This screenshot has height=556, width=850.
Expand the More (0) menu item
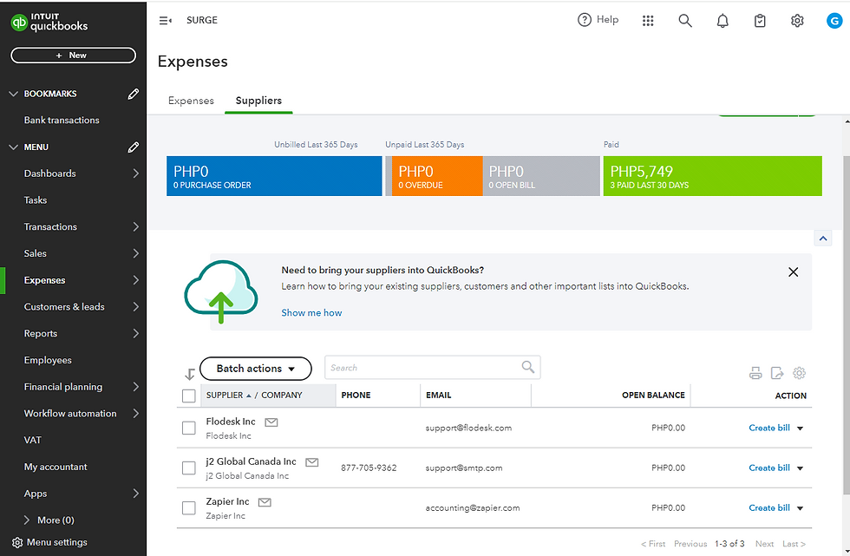pyautogui.click(x=49, y=520)
